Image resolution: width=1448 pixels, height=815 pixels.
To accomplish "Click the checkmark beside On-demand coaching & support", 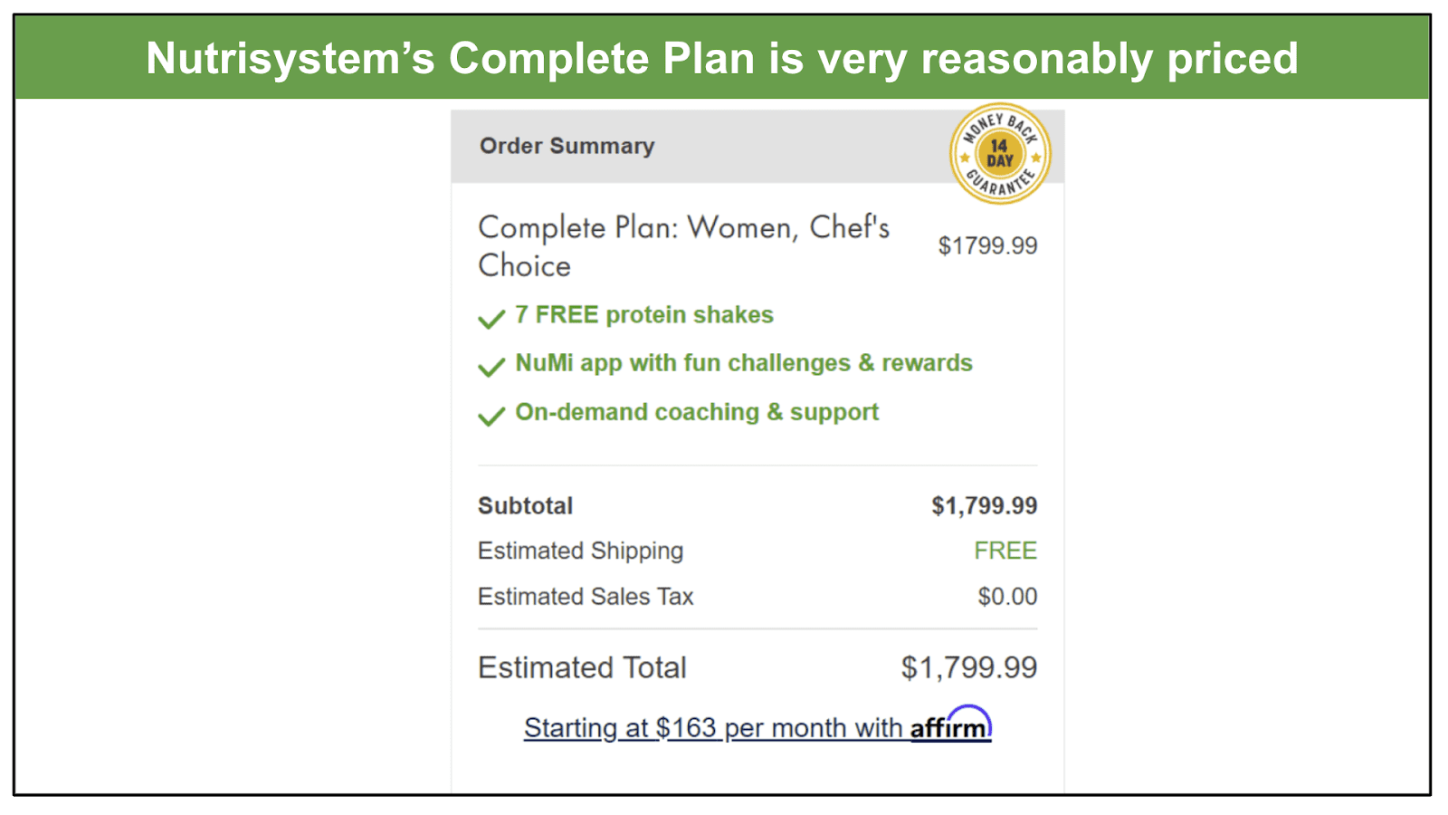I will click(x=491, y=416).
